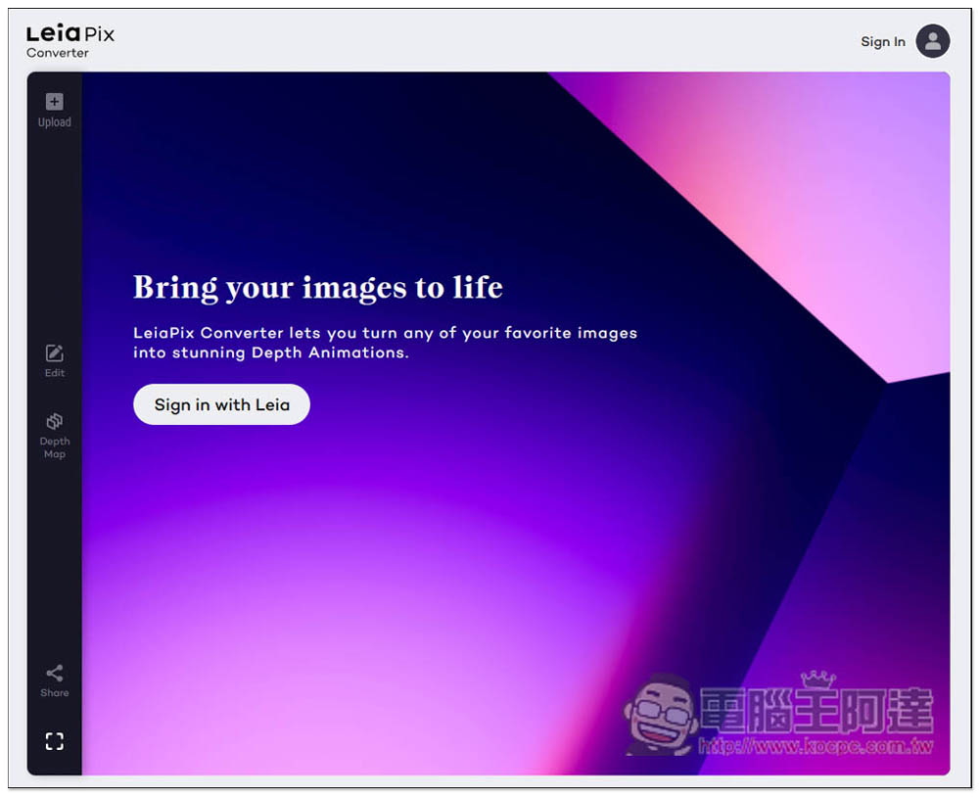Viewport: 979px width, 797px height.
Task: Click the Sign in with Leia button
Action: (x=221, y=404)
